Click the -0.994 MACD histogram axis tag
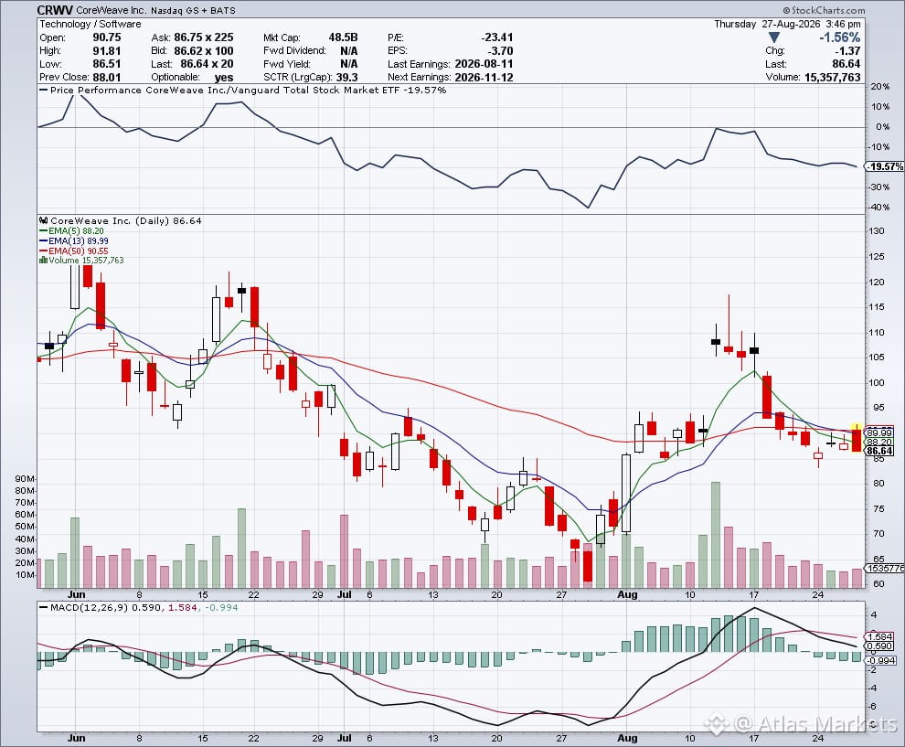 pyautogui.click(x=879, y=660)
